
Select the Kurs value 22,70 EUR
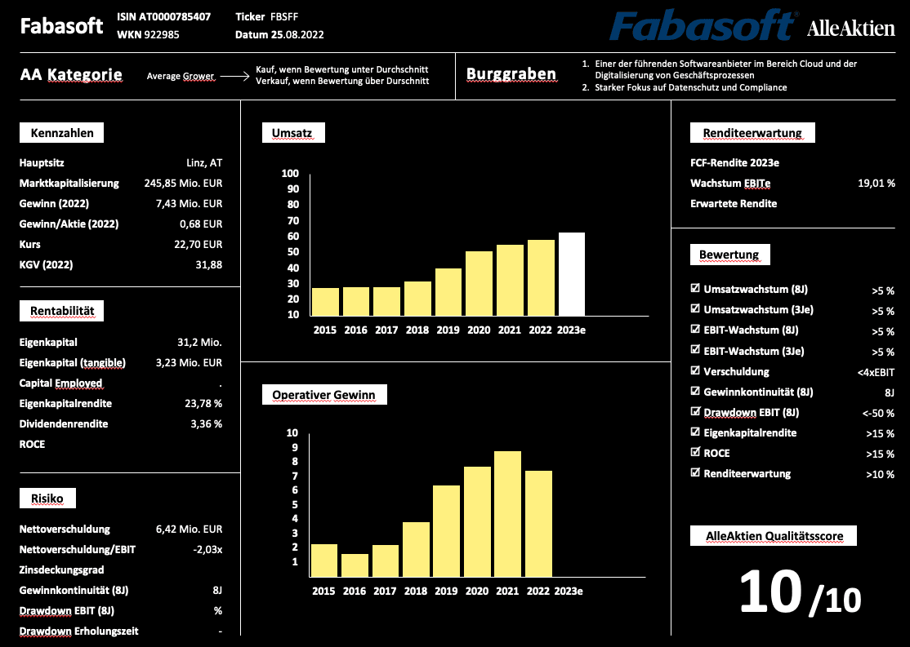(198, 244)
